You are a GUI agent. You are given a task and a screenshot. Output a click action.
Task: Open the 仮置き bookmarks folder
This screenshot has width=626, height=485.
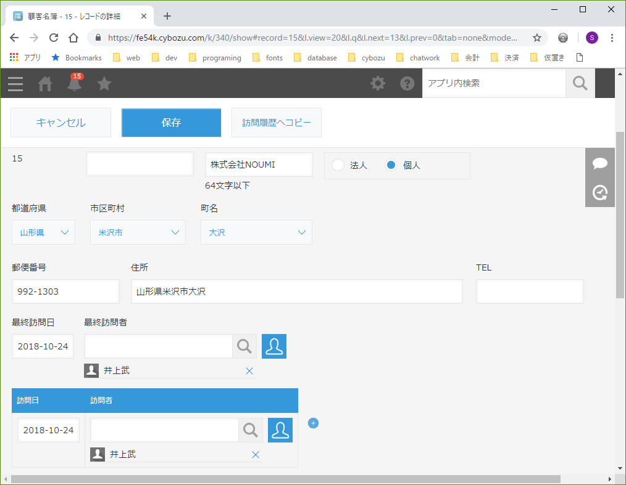tap(548, 58)
